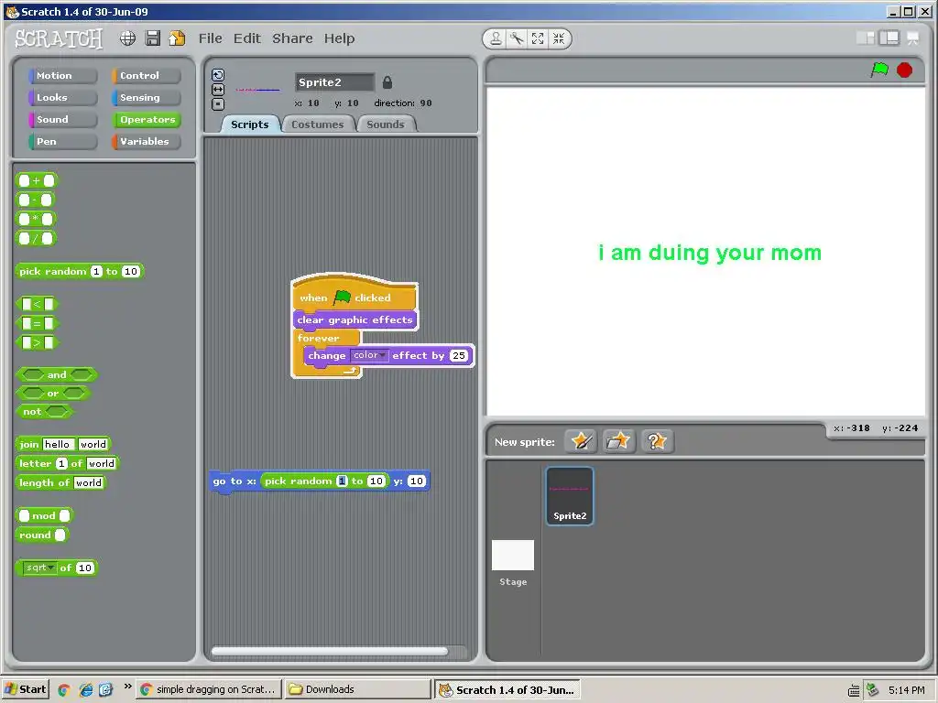Open the Windows Start menu
Image resolution: width=938 pixels, height=703 pixels.
tap(25, 689)
